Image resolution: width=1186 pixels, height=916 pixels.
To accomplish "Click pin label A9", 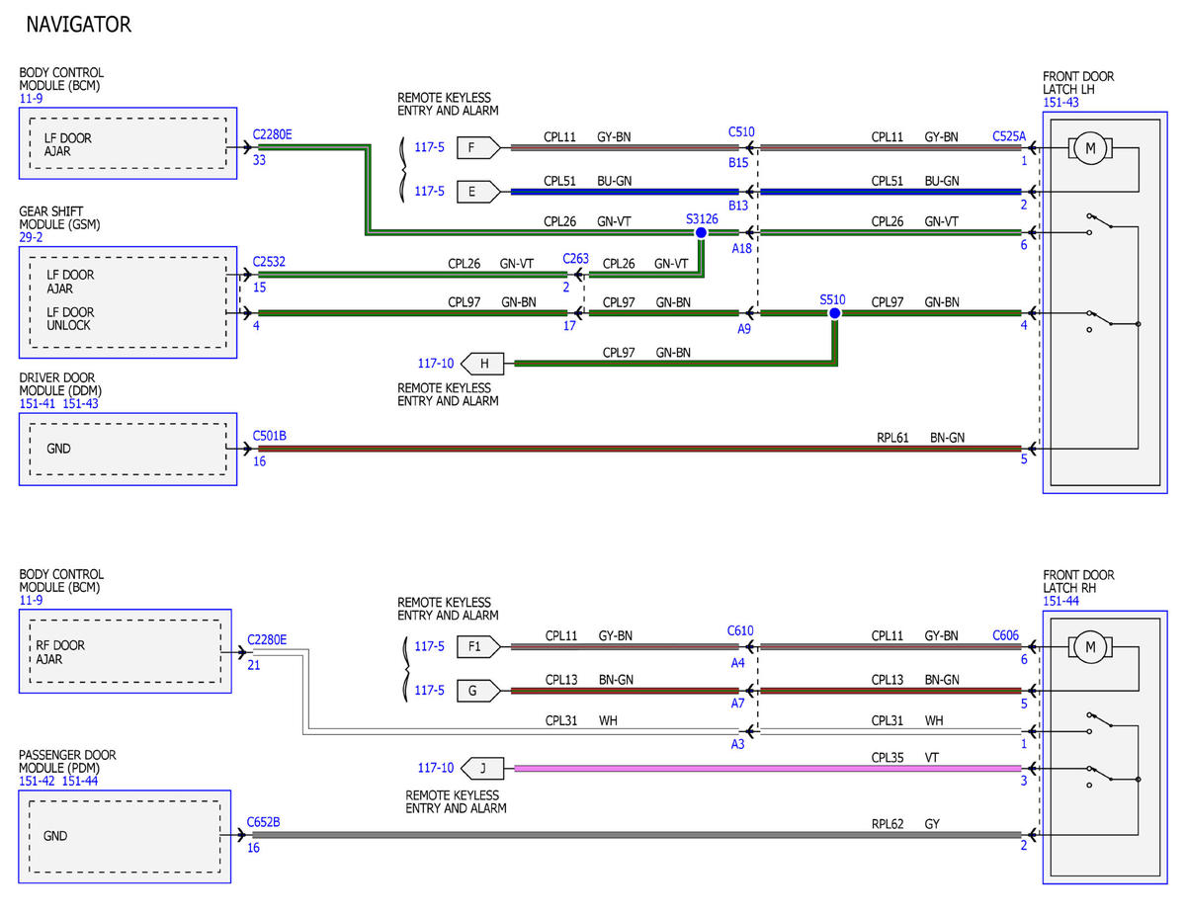I will pos(744,329).
